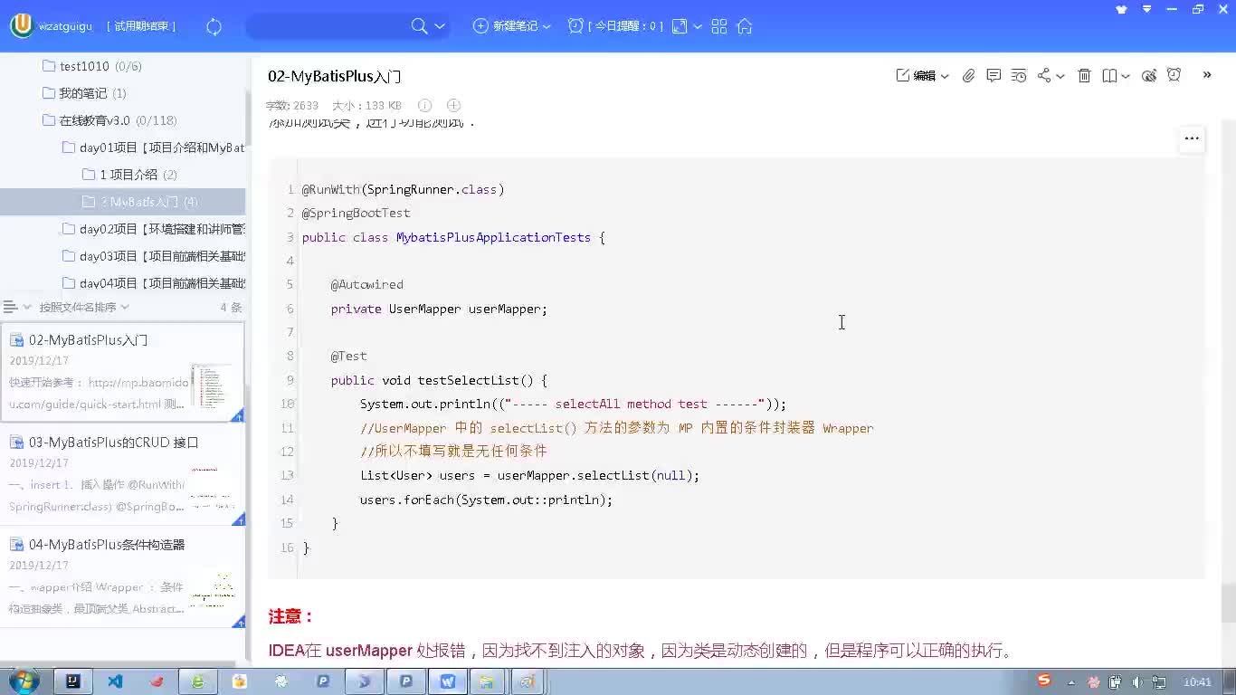Expand the share dropdown arrow

[x=1060, y=77]
